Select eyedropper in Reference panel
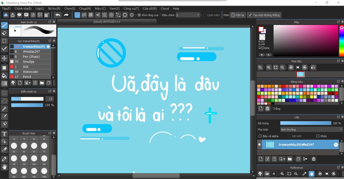The image size is (344, 179). [x=304, y=174]
